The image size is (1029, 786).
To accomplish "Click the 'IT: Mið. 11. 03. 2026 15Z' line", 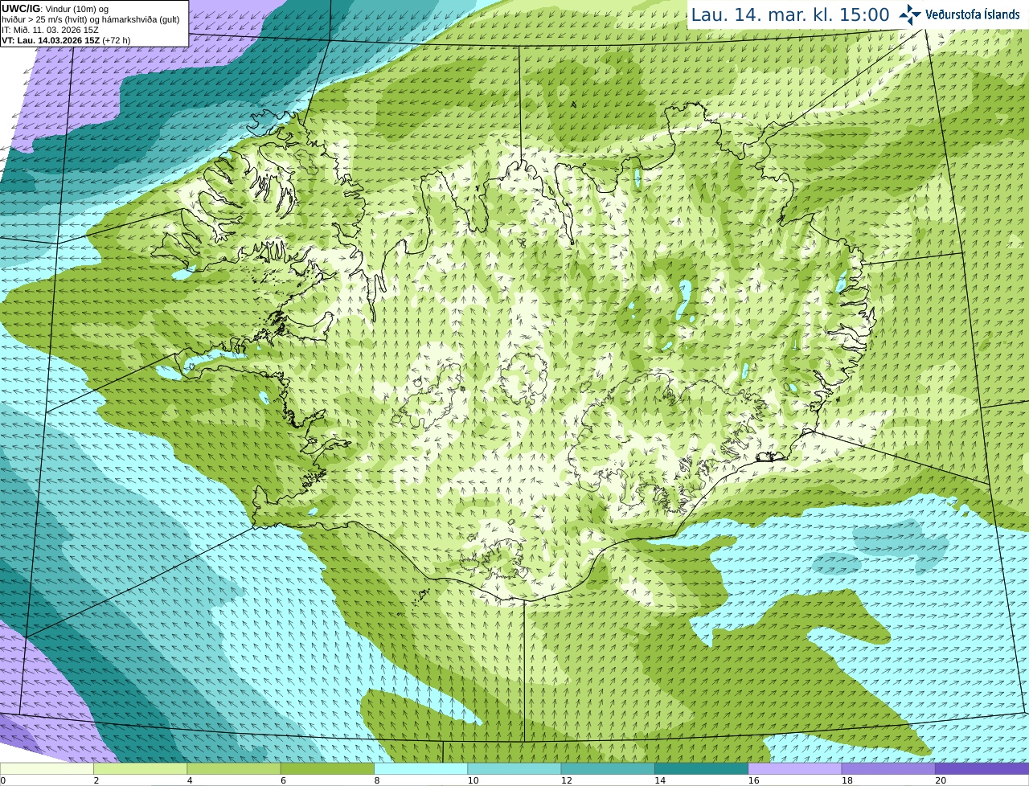I will click(x=50, y=30).
